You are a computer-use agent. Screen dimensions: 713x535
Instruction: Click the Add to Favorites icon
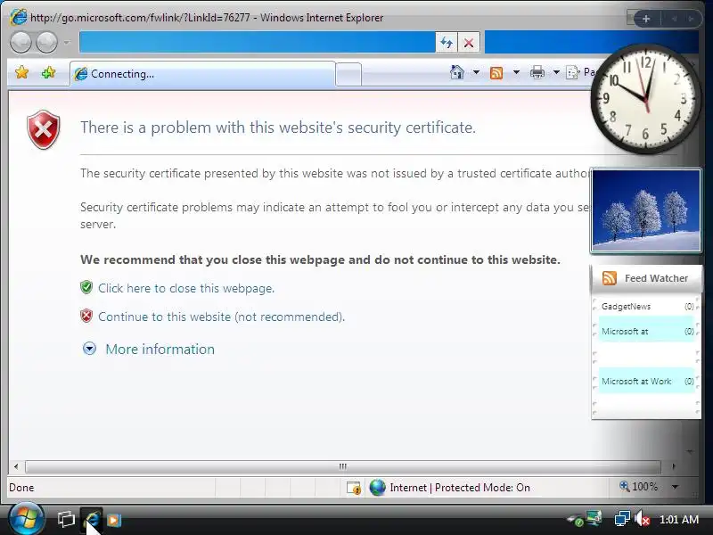coord(48,72)
